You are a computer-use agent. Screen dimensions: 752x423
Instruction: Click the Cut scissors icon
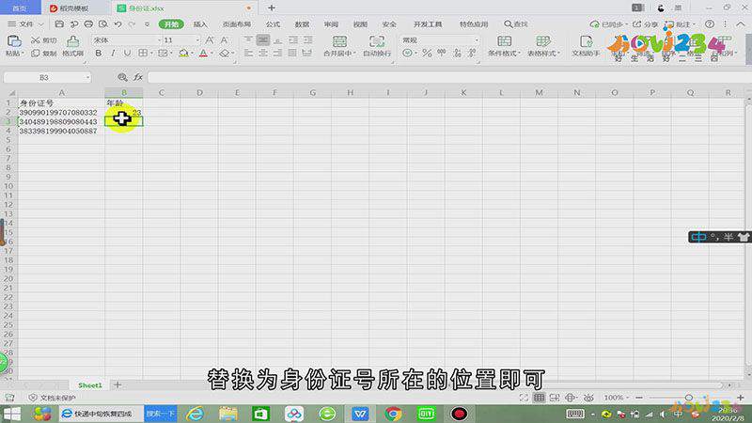36,40
